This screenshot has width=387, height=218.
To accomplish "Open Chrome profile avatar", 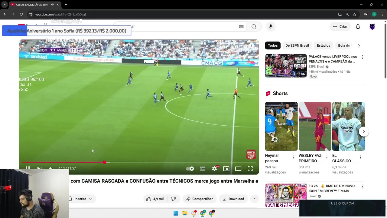I will 374,14.
